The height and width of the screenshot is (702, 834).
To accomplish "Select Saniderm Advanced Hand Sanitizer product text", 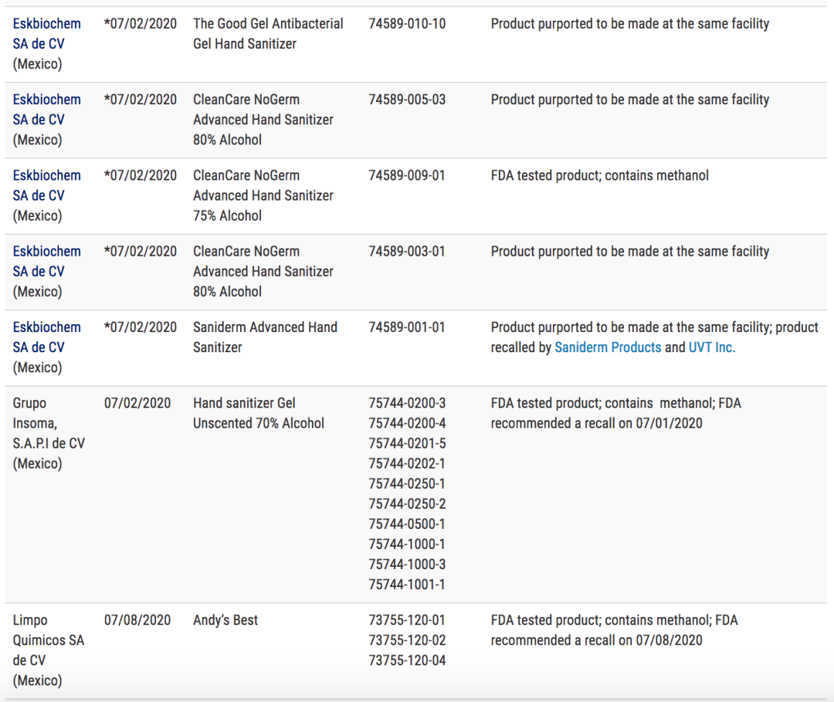I will 265,337.
